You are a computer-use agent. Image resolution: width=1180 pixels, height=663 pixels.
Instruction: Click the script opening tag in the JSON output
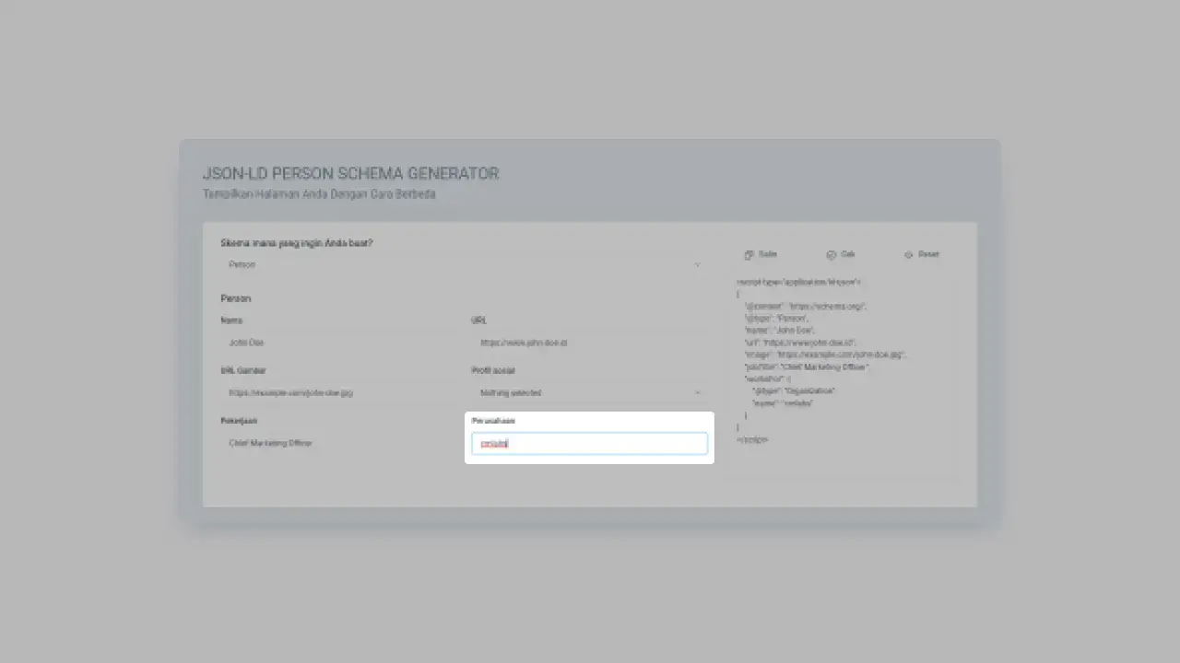[798, 282]
